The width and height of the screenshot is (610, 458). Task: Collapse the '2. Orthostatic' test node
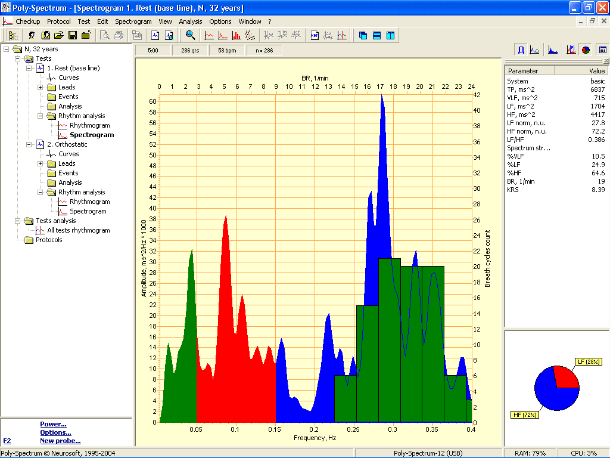click(x=29, y=144)
